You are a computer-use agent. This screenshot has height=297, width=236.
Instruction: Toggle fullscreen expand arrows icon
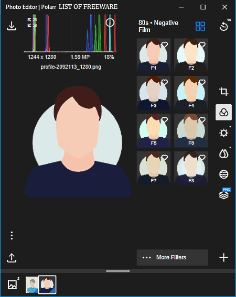click(32, 23)
